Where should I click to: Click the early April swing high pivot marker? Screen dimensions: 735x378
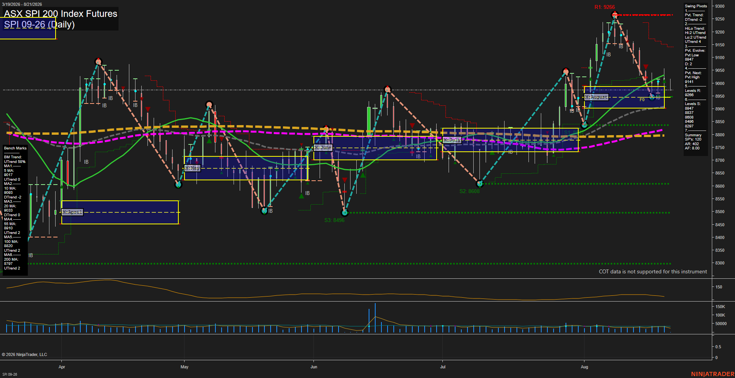pos(98,61)
